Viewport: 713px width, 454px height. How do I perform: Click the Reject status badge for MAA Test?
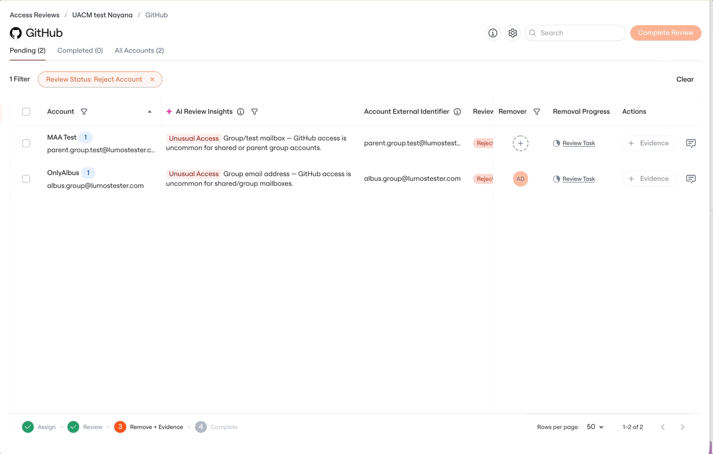(483, 143)
